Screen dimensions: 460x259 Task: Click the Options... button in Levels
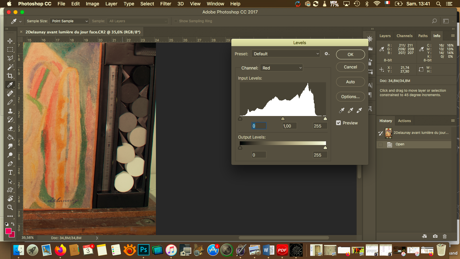(x=351, y=96)
